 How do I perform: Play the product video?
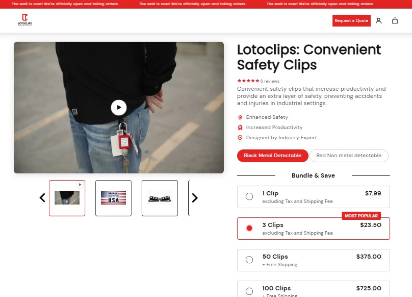click(119, 108)
